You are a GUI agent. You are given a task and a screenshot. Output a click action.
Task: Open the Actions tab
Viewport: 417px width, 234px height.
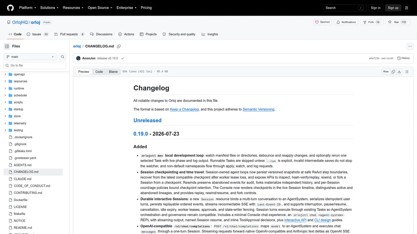pyautogui.click(x=126, y=34)
